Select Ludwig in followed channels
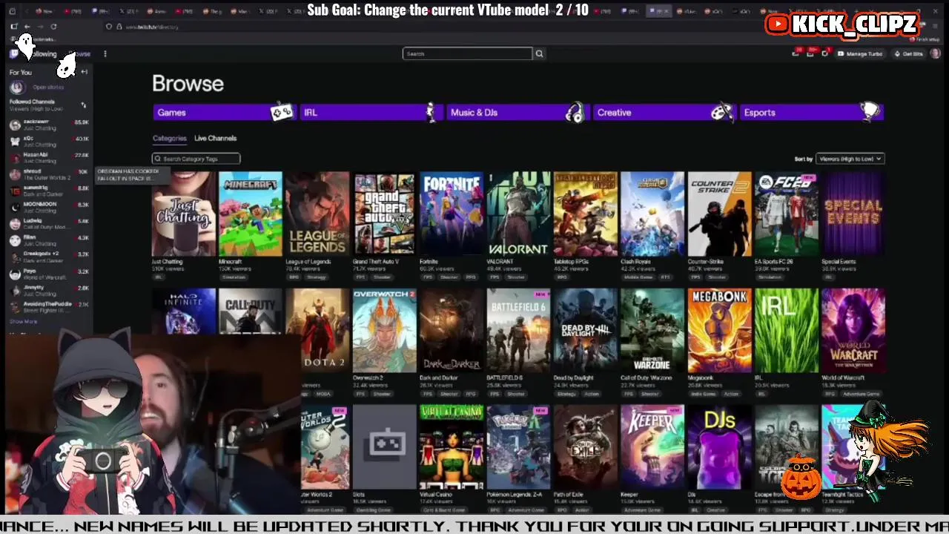 49,223
